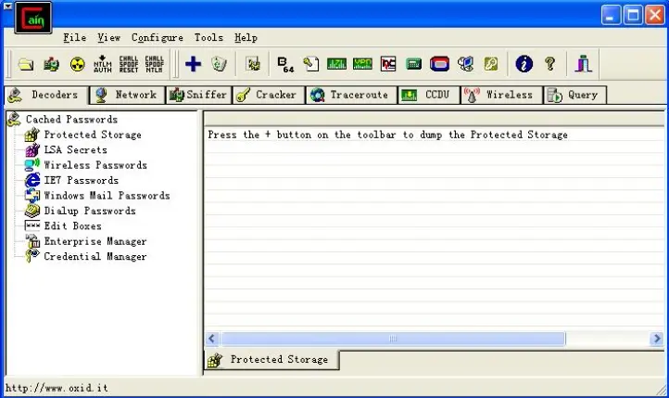The image size is (669, 398).
Task: Open the VPN password decoder icon
Action: click(x=362, y=65)
